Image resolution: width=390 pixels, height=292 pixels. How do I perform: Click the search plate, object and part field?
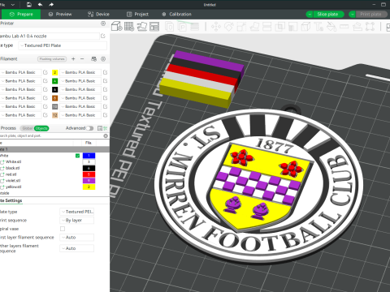coord(52,135)
